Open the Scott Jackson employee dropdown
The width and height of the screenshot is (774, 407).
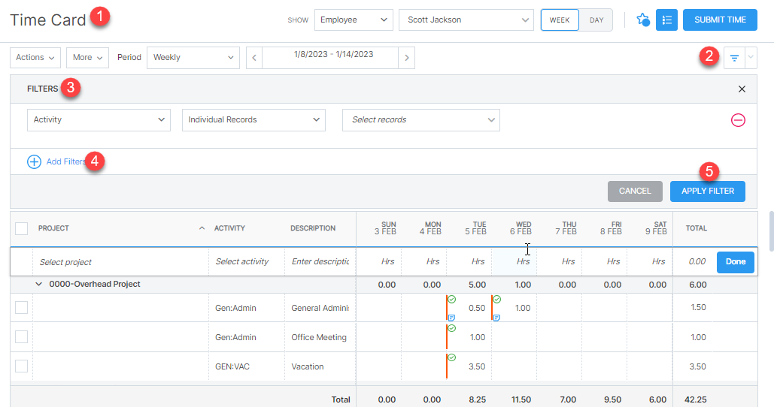point(466,20)
